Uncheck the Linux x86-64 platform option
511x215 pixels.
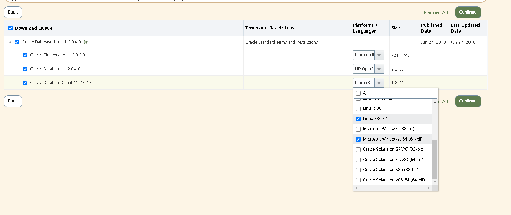pos(358,119)
